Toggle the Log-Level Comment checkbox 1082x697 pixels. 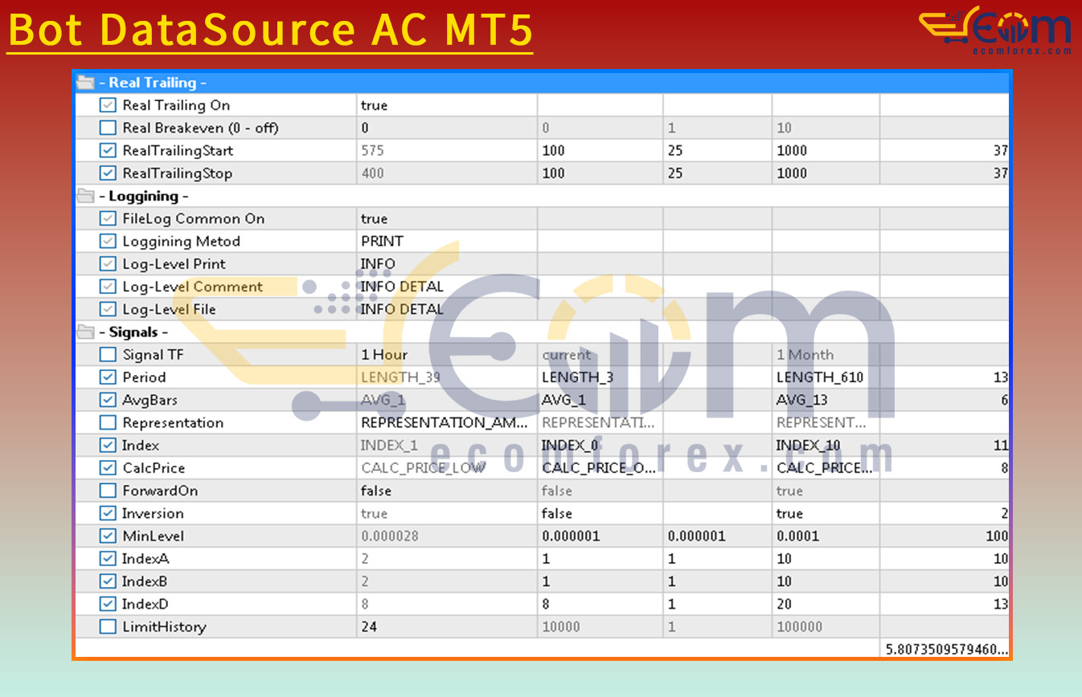(x=108, y=287)
